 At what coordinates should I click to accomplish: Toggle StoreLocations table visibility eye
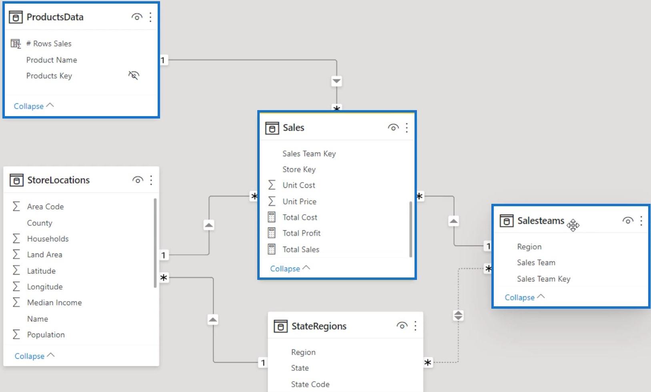pos(138,180)
